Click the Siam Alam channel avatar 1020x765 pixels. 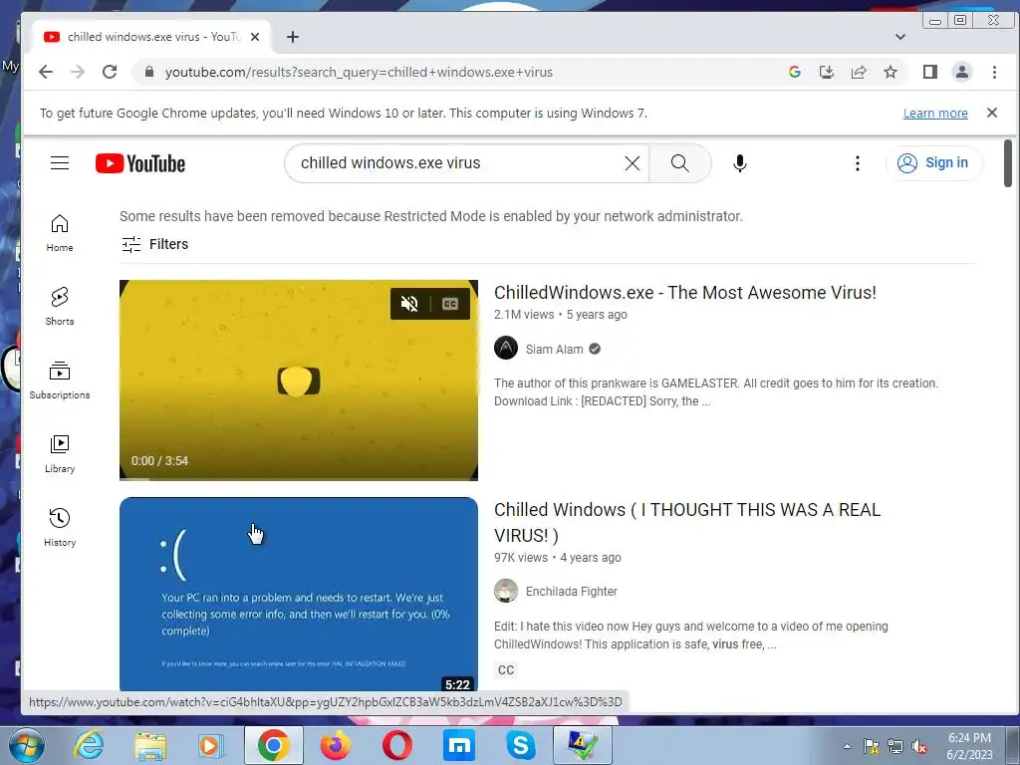click(506, 348)
